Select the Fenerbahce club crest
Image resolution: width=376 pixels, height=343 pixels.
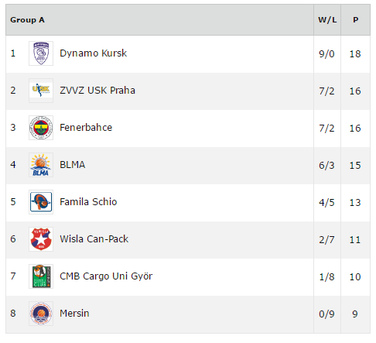coord(41,128)
